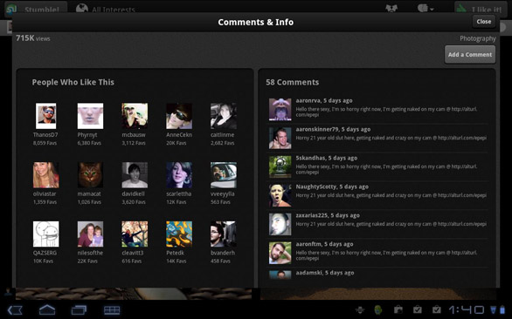The image size is (512, 319).
Task: Tap the Add a Comment button
Action: [x=470, y=54]
